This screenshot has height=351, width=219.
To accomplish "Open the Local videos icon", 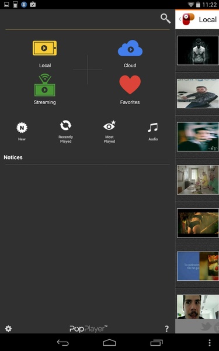I will 45,48.
